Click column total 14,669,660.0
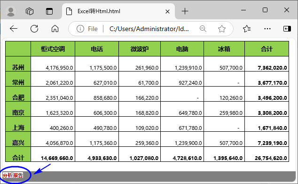Screen dimensions: 298x184 (x=57, y=158)
